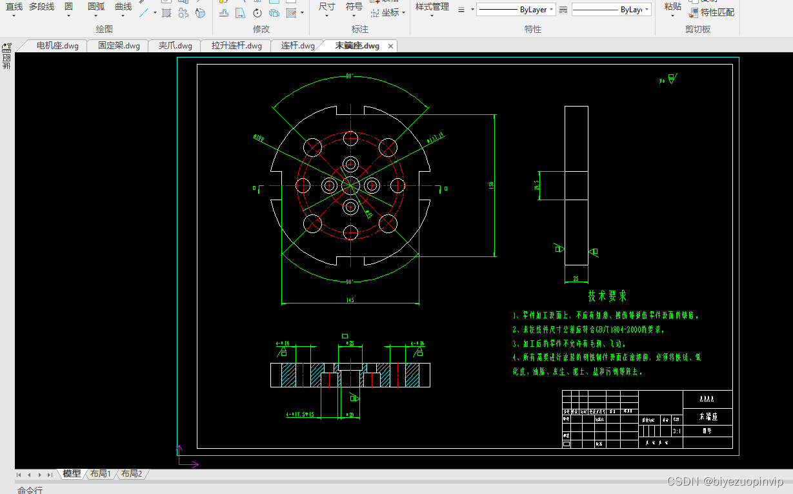
Task: Expand the 粘贴 paste dropdown arrow
Action: [672, 16]
